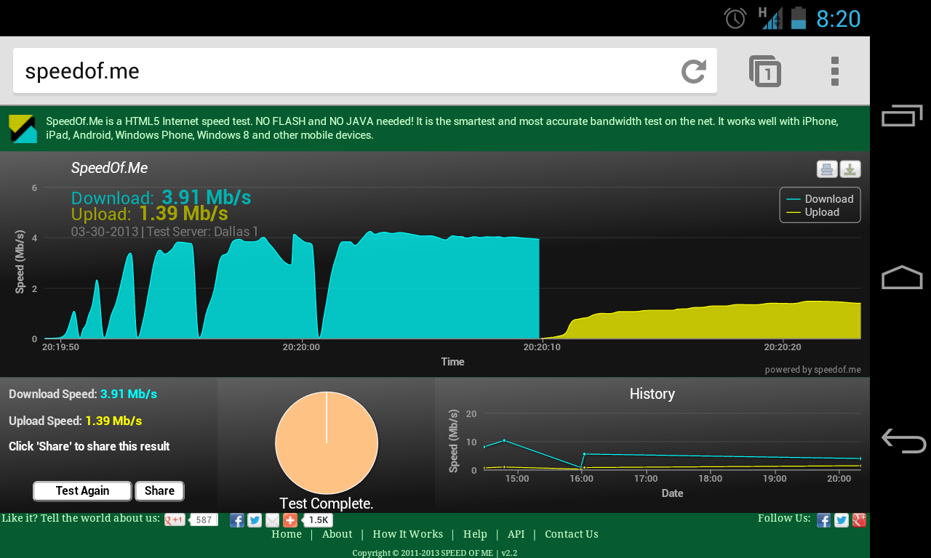Tap the Android home button

coord(902,278)
